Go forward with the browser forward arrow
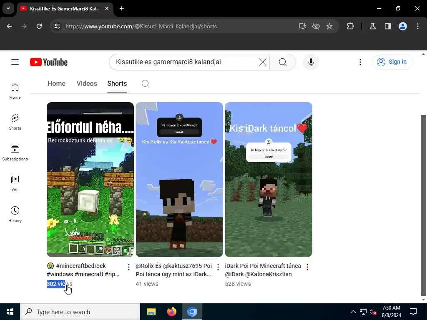The image size is (427, 320). coord(24,26)
